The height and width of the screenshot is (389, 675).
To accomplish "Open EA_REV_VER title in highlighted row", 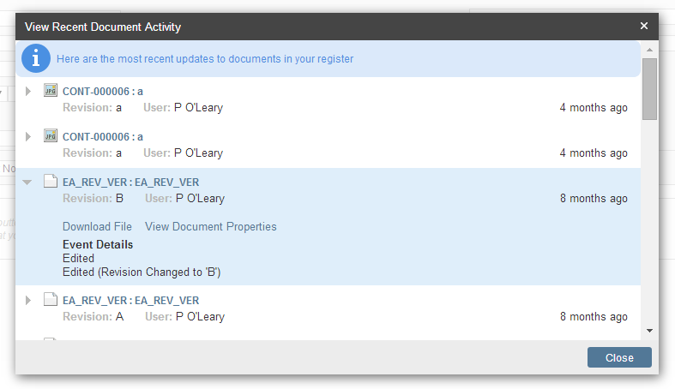I will click(x=130, y=183).
